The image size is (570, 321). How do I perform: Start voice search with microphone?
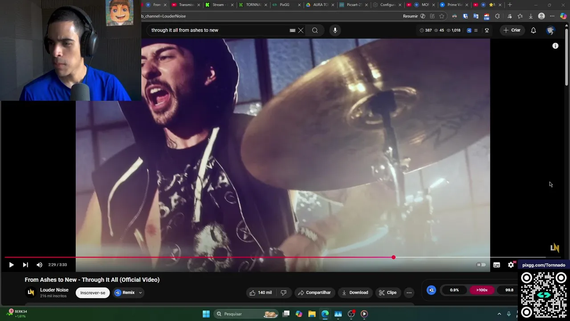click(335, 30)
